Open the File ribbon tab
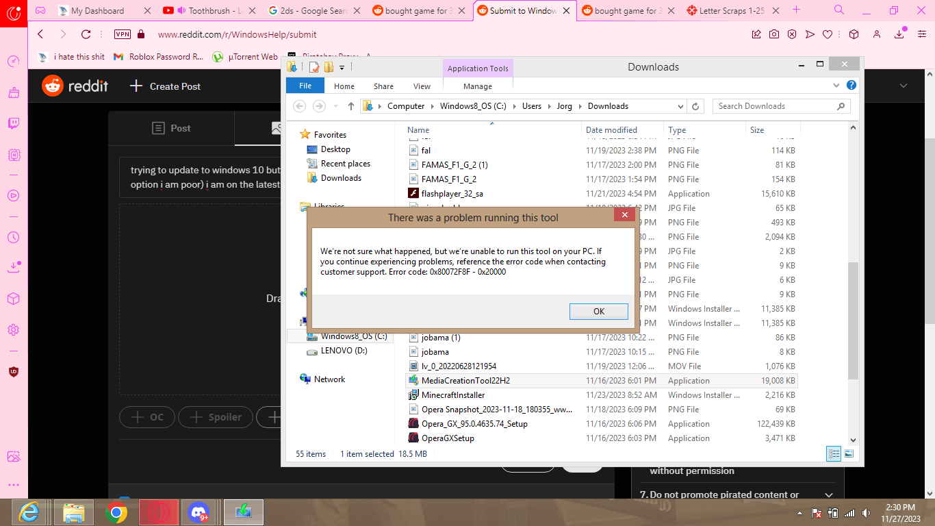Screen dimensions: 935x526 [x=305, y=86]
